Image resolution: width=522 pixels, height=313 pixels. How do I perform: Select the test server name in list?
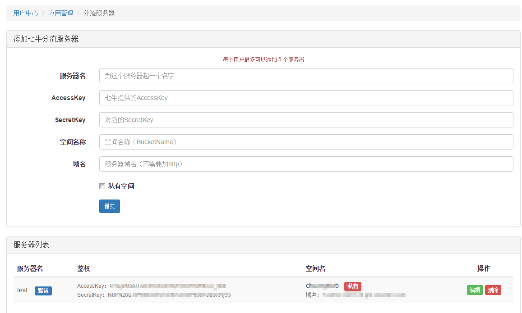[x=22, y=290]
